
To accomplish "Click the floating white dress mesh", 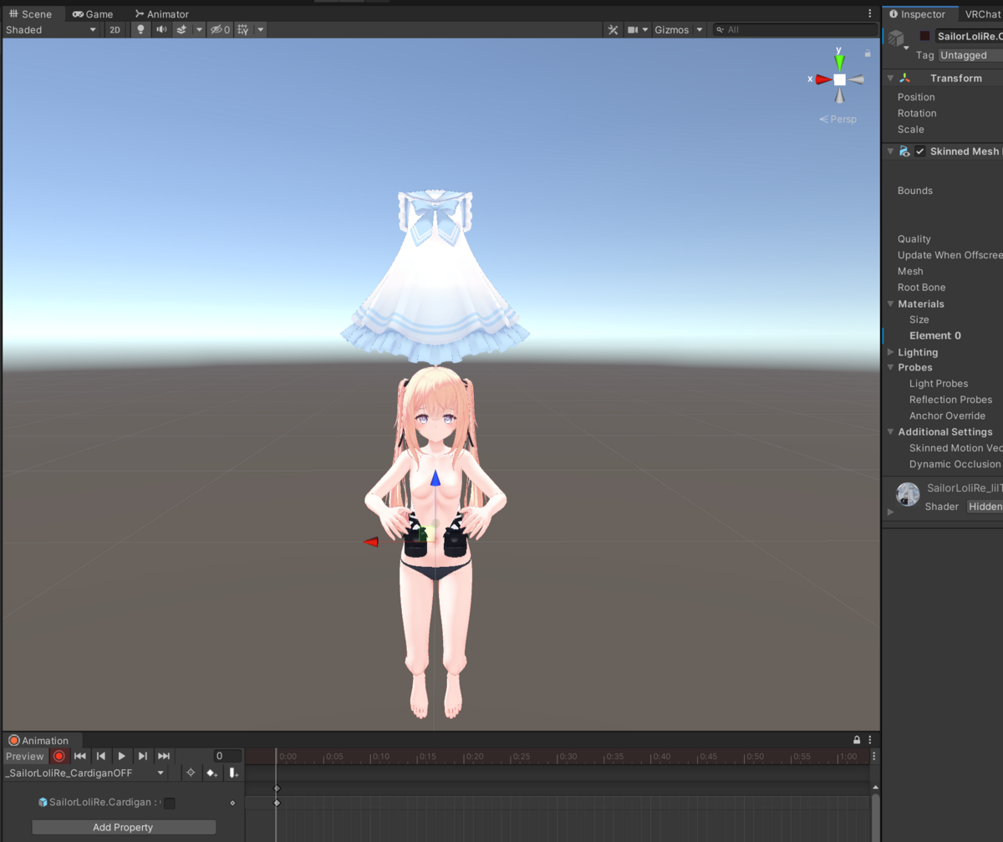I will point(435,276).
